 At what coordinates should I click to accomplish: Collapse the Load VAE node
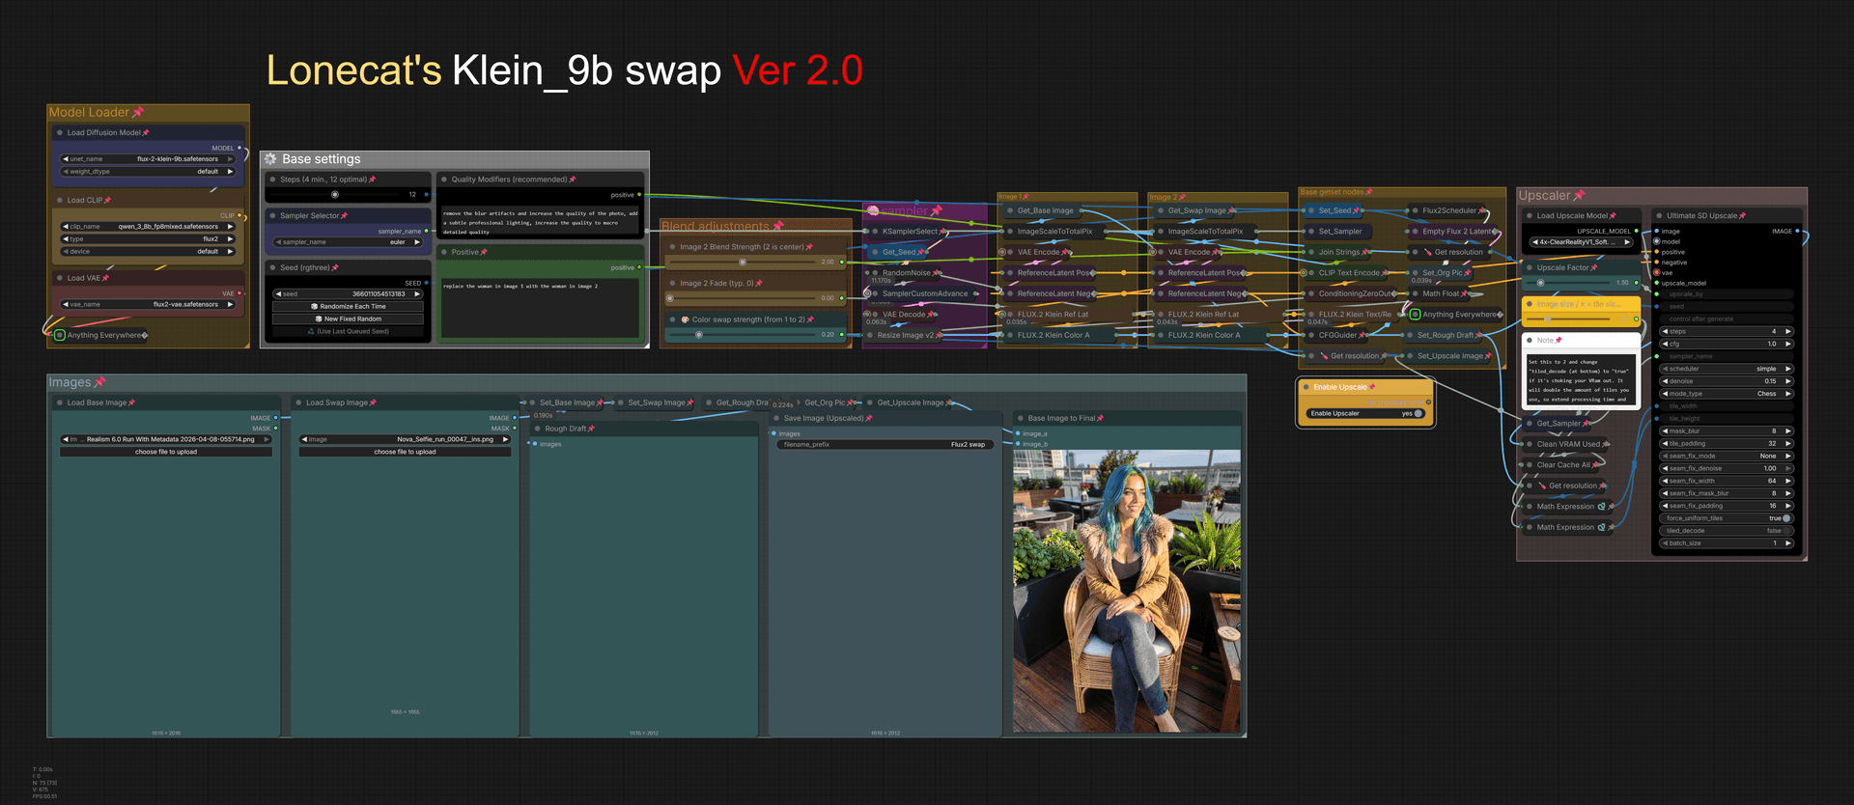60,278
